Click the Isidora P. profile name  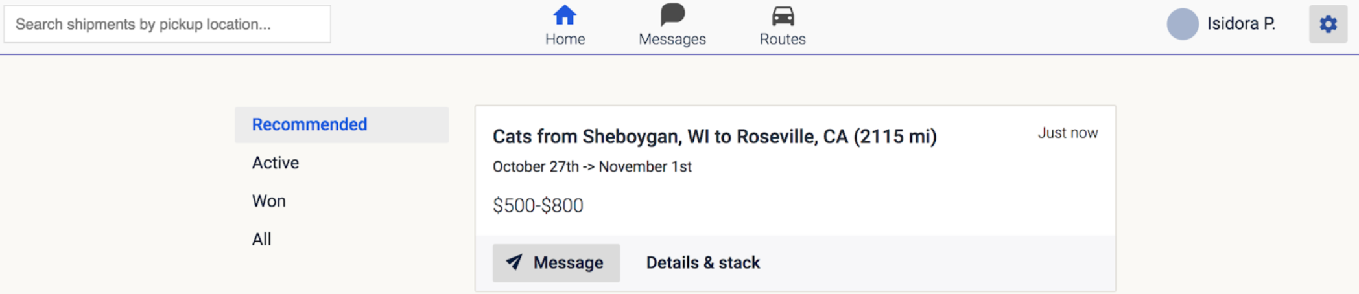tap(1240, 24)
